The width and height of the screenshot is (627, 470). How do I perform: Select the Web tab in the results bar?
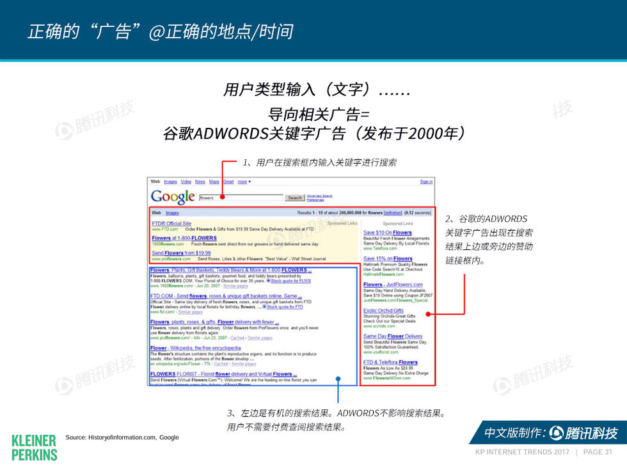(156, 212)
